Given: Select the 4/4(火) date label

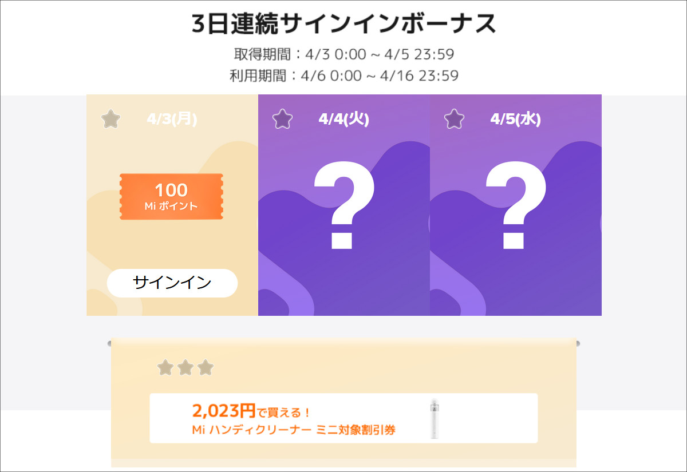Looking at the screenshot, I should pos(343,119).
